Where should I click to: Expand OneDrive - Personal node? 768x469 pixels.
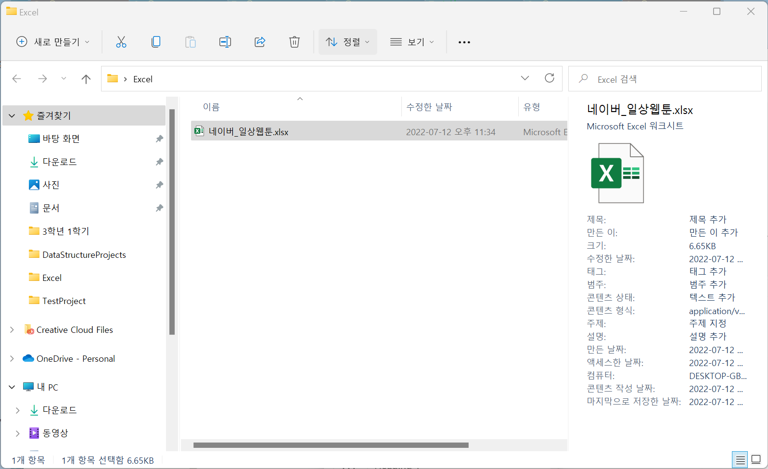click(x=12, y=359)
